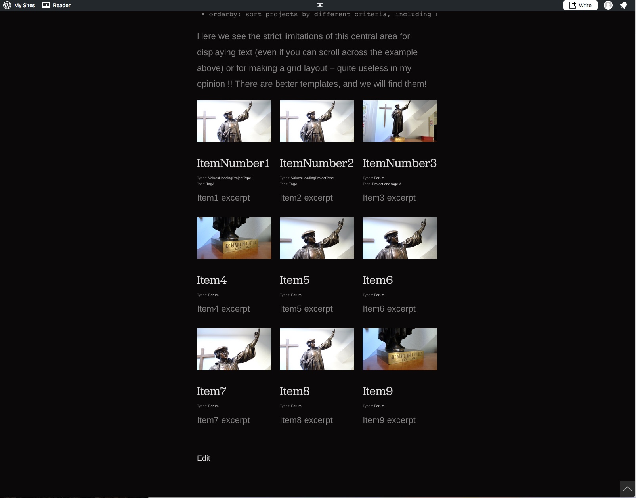636x498 pixels.
Task: Click the Forum type under Item6
Action: click(379, 295)
